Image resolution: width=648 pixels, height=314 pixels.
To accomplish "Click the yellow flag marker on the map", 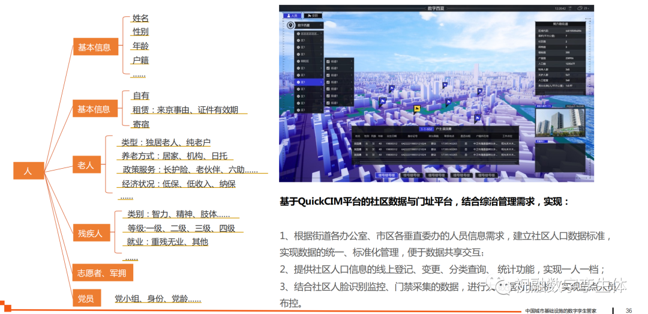I will (x=418, y=109).
